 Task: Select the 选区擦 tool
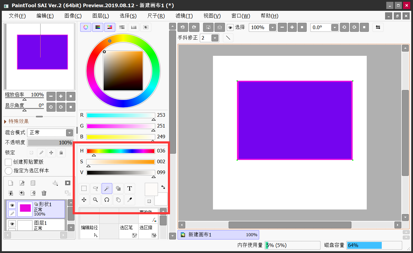click(x=148, y=231)
